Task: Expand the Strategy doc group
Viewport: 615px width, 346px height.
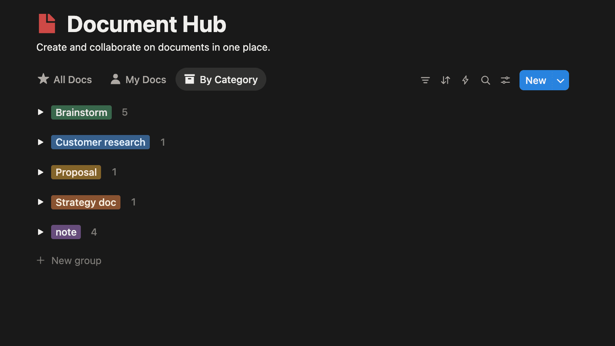Action: coord(41,202)
